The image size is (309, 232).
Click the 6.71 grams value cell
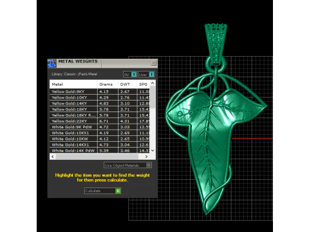(x=108, y=121)
